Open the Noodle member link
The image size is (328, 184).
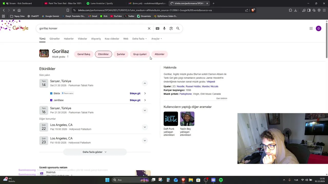coord(180,86)
